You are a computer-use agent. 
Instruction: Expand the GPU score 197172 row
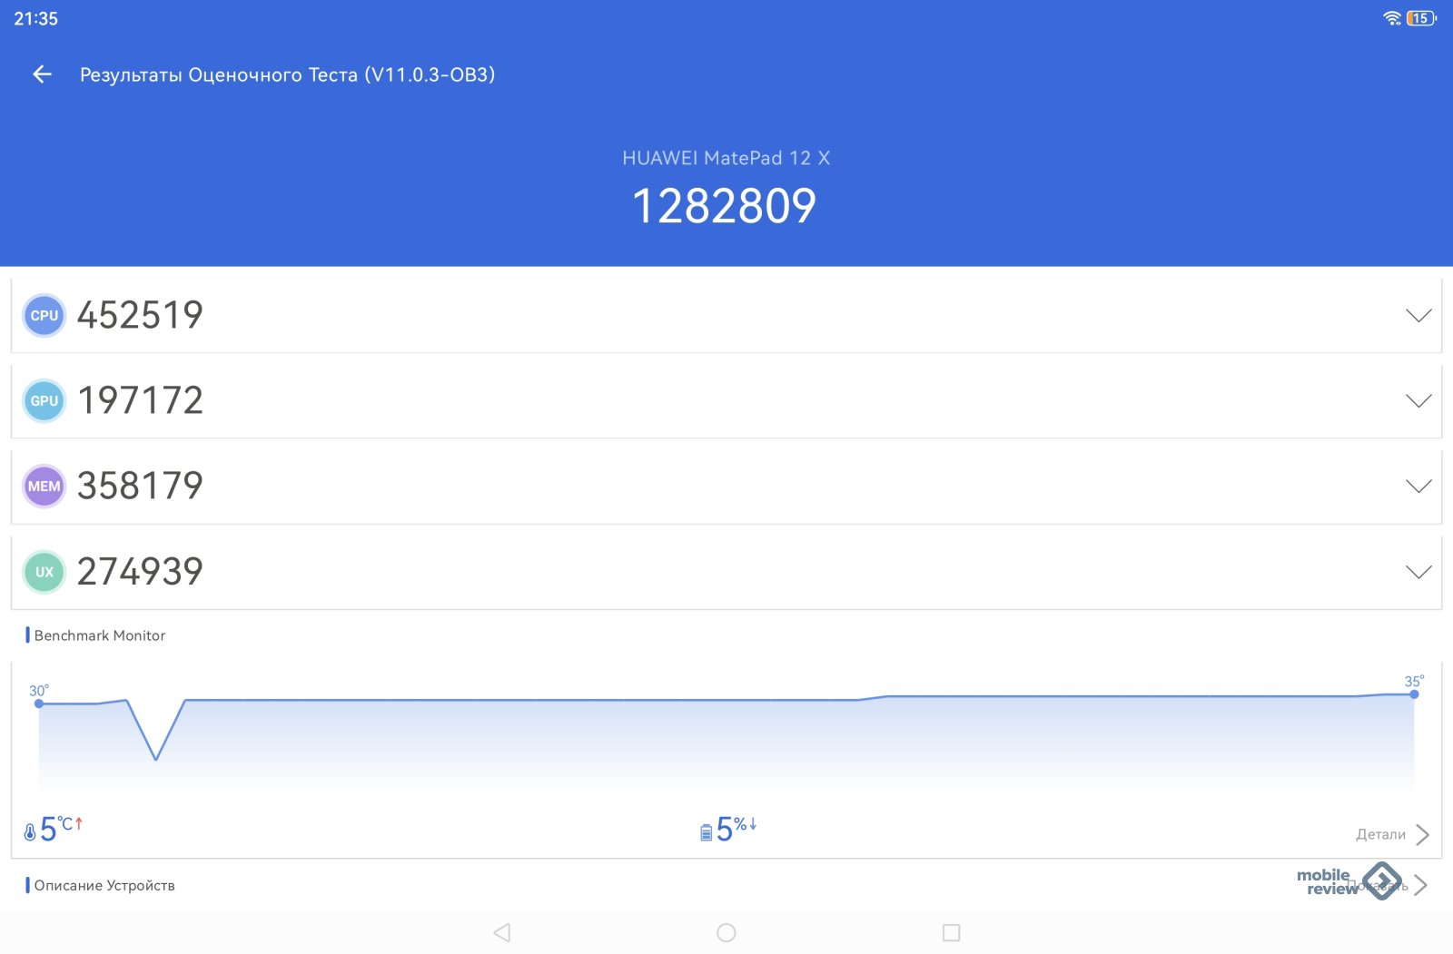coord(1418,401)
